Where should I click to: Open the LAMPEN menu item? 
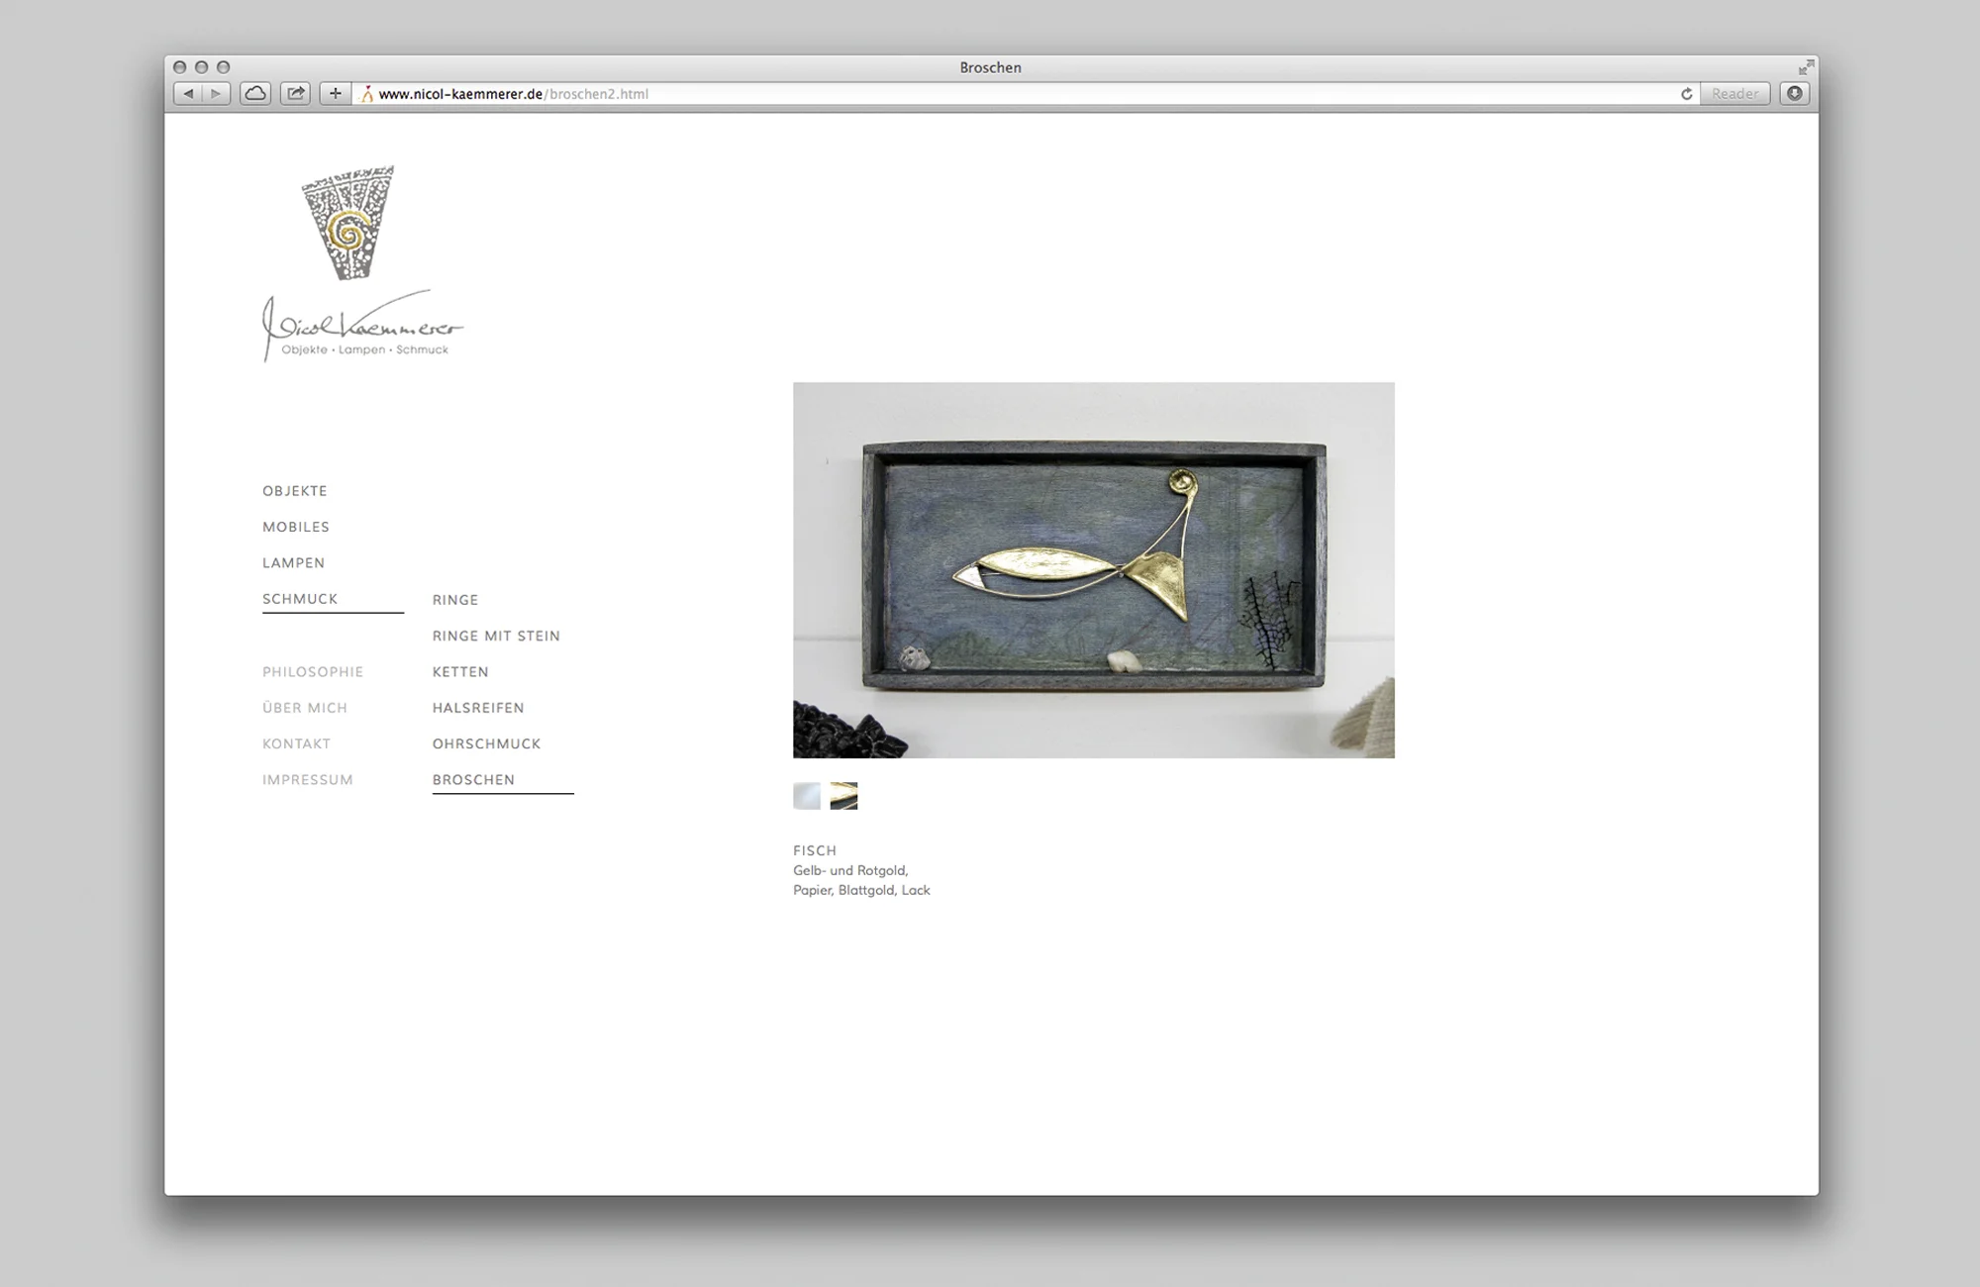click(293, 563)
